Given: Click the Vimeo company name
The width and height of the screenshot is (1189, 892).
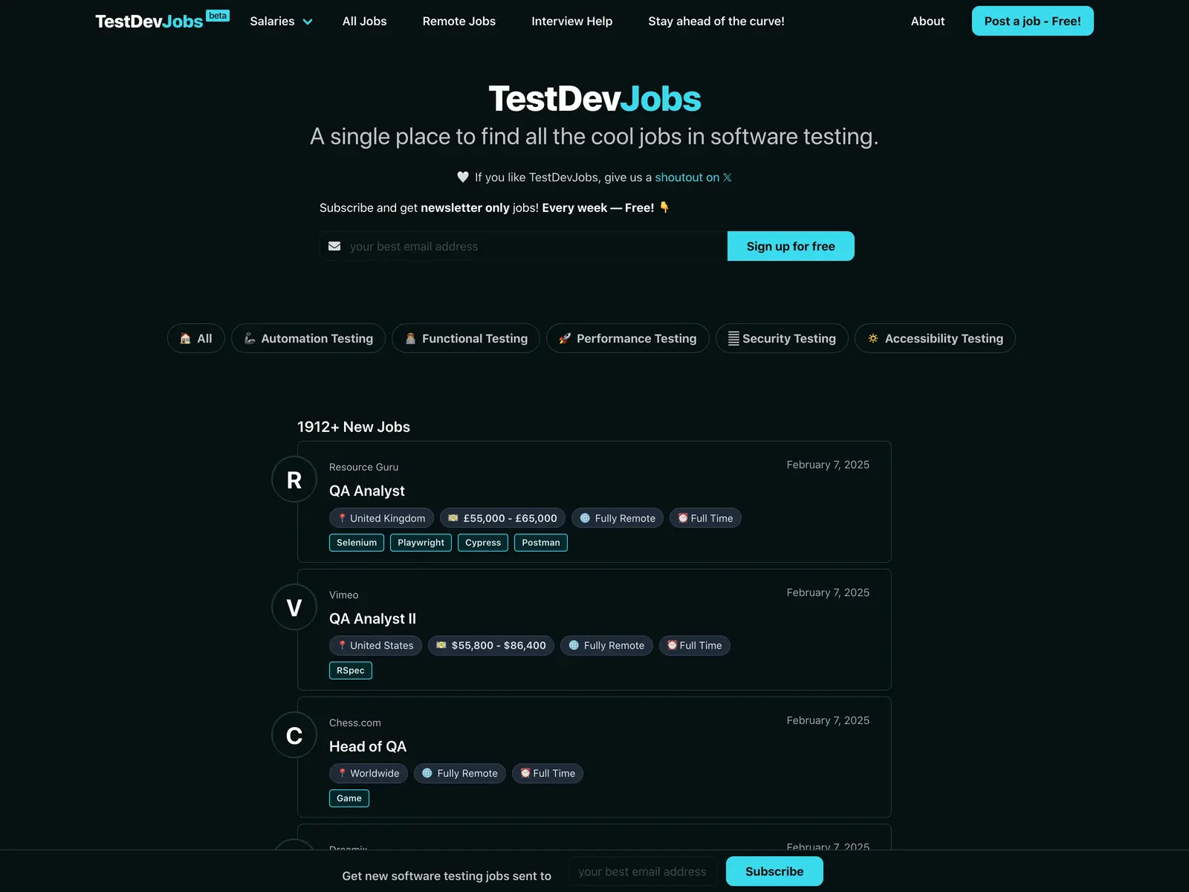Looking at the screenshot, I should pyautogui.click(x=343, y=595).
